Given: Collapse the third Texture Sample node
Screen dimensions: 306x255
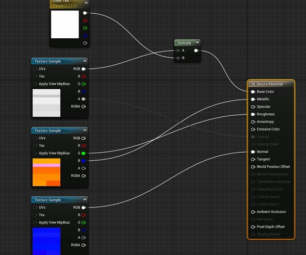Looking at the screenshot, I should click(x=85, y=199).
